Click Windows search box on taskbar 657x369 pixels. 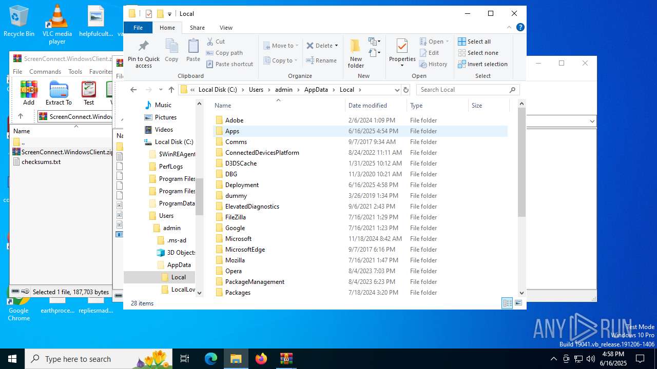coord(98,359)
